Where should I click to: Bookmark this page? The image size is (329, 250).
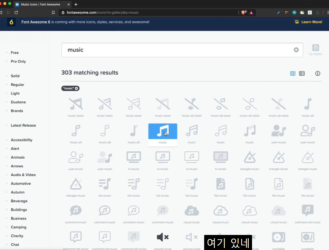pos(53,13)
